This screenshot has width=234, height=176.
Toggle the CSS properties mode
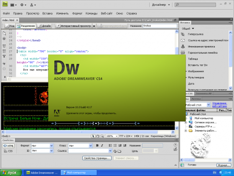[x=8, y=151]
